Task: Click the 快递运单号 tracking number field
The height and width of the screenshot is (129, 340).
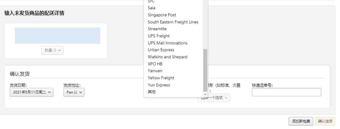Action: pyautogui.click(x=286, y=92)
